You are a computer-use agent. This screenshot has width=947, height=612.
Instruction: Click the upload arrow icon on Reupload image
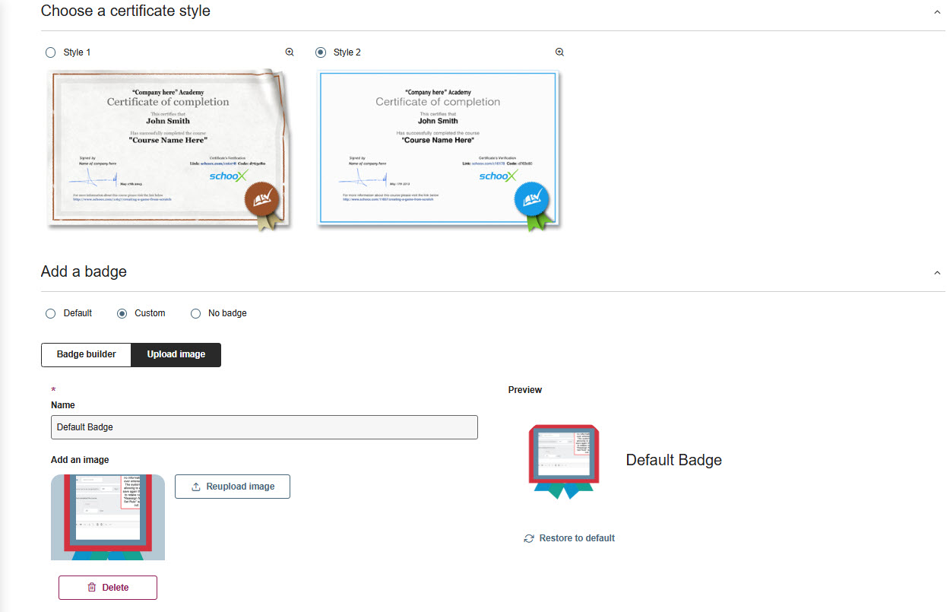[x=195, y=487]
